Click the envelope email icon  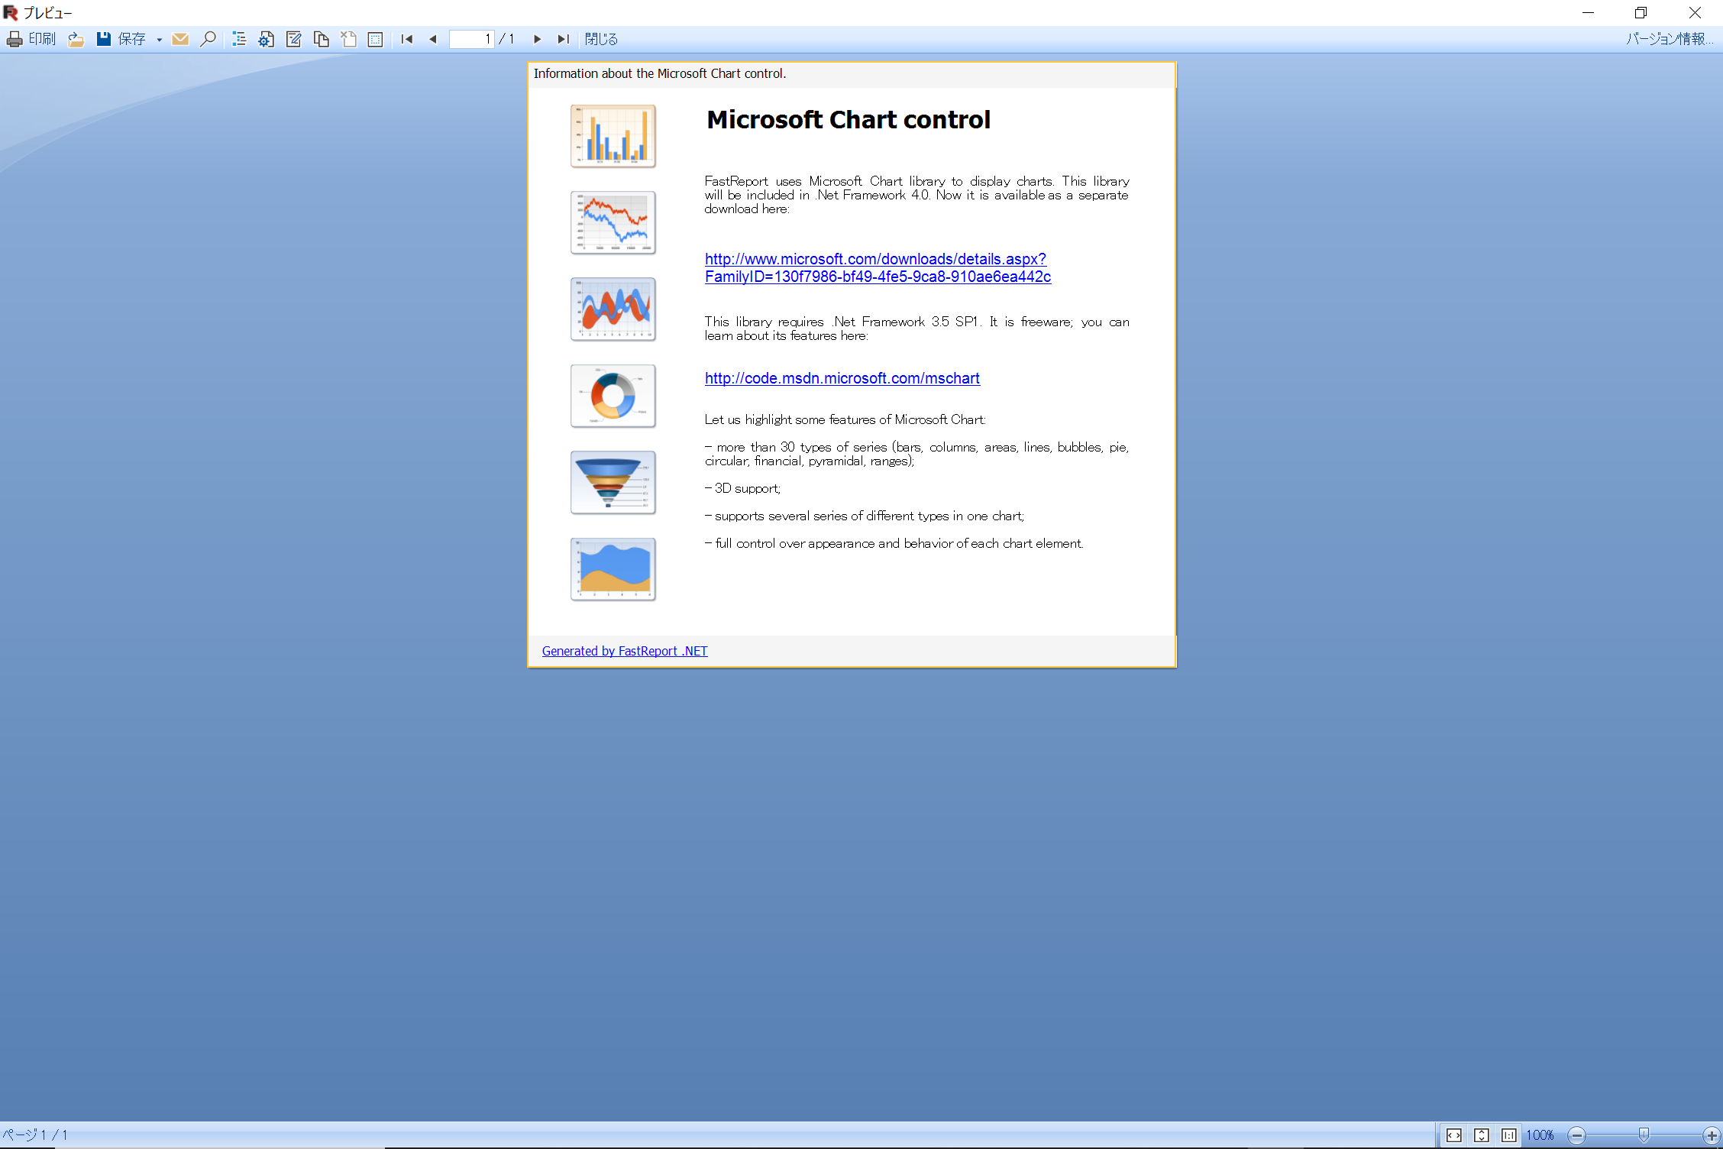(180, 39)
